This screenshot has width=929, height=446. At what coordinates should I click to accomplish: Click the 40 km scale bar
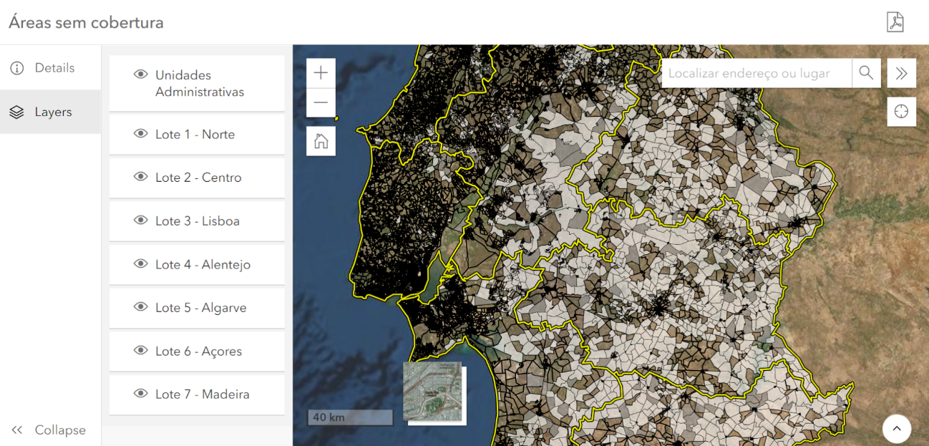click(350, 416)
